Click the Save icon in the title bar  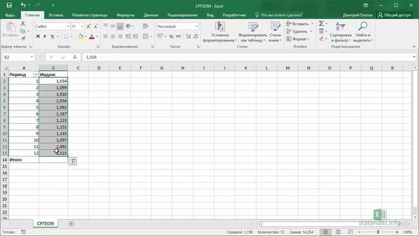(9, 5)
